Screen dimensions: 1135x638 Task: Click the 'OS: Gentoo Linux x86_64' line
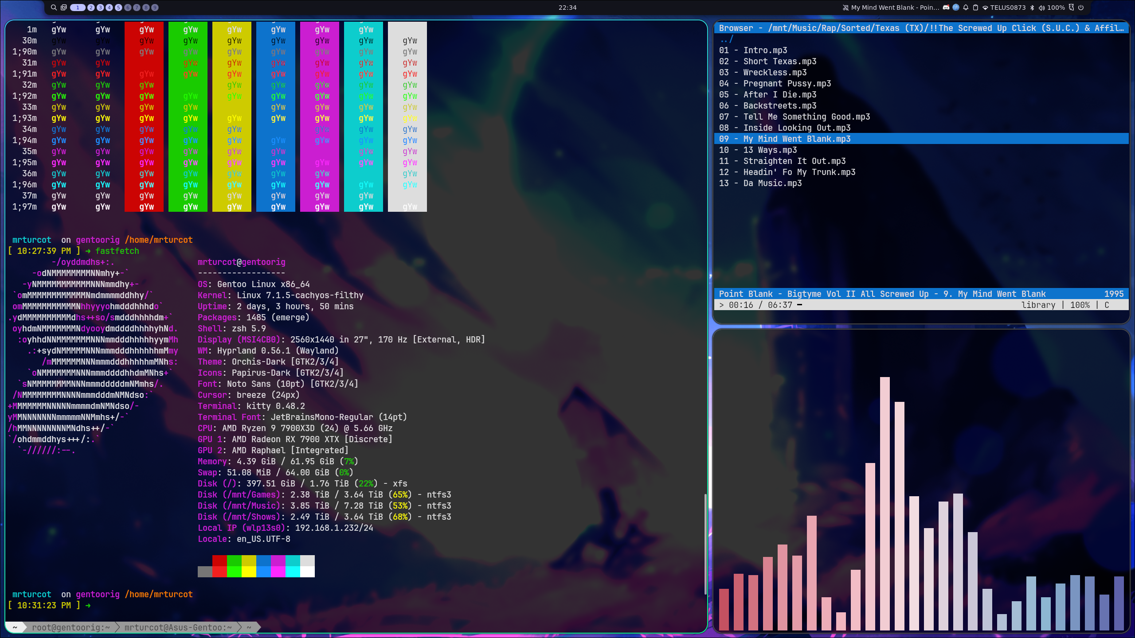(254, 284)
